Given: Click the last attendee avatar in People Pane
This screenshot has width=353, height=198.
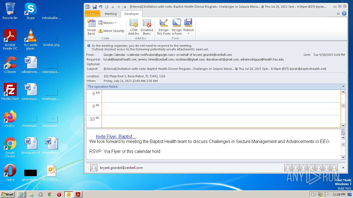Looking at the screenshot, I should [x=334, y=168].
